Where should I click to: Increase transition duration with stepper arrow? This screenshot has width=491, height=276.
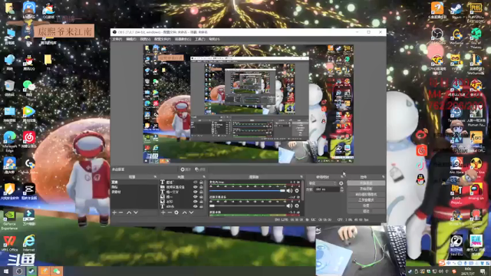[x=341, y=188]
